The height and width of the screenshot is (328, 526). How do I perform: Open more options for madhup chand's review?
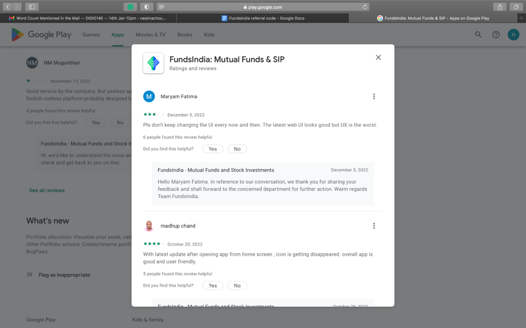(374, 226)
